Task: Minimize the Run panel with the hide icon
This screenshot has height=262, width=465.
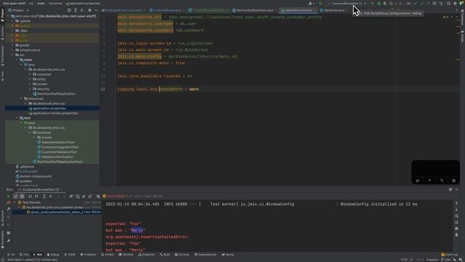Action: click(x=457, y=189)
